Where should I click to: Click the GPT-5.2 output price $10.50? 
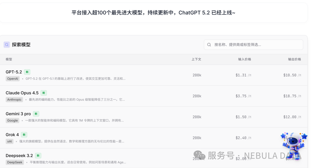tap(292, 75)
